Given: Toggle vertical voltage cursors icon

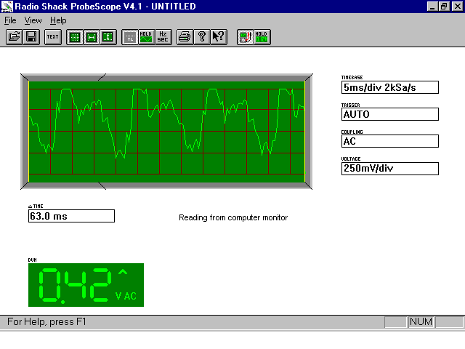Looking at the screenshot, I should pyautogui.click(x=108, y=37).
